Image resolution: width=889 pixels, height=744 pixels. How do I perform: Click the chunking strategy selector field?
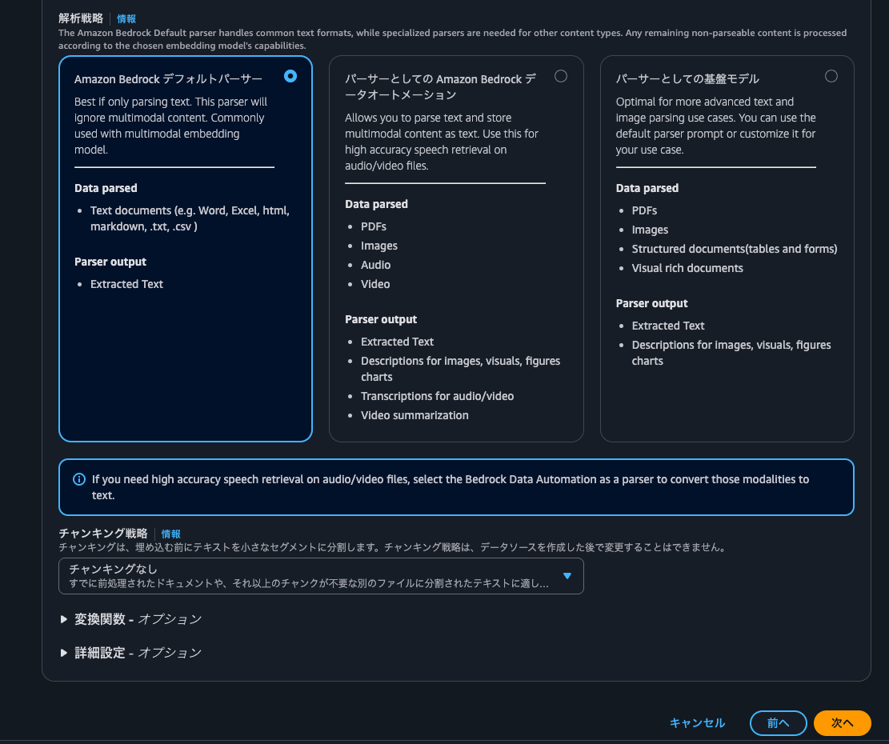pos(320,576)
